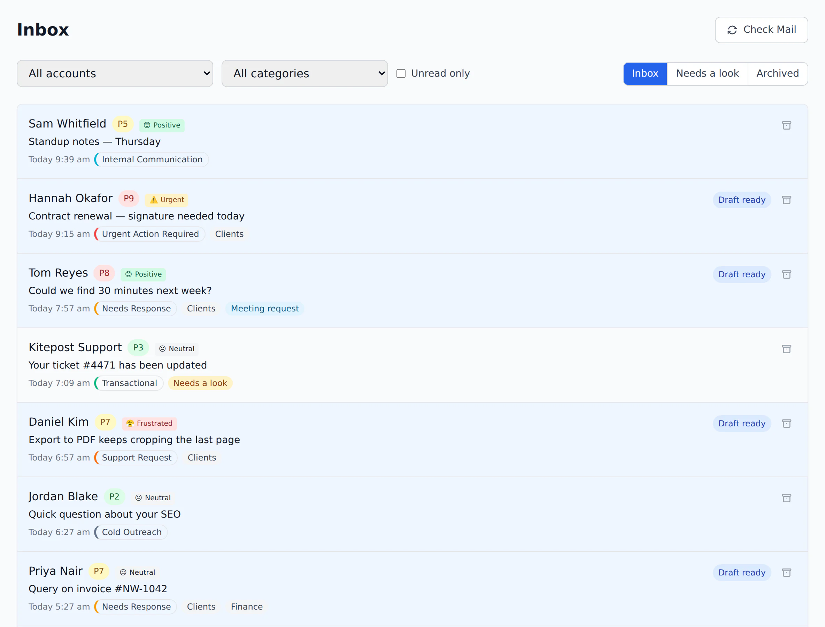Archive the Kitepost Support ticket email
825x627 pixels.
click(786, 349)
